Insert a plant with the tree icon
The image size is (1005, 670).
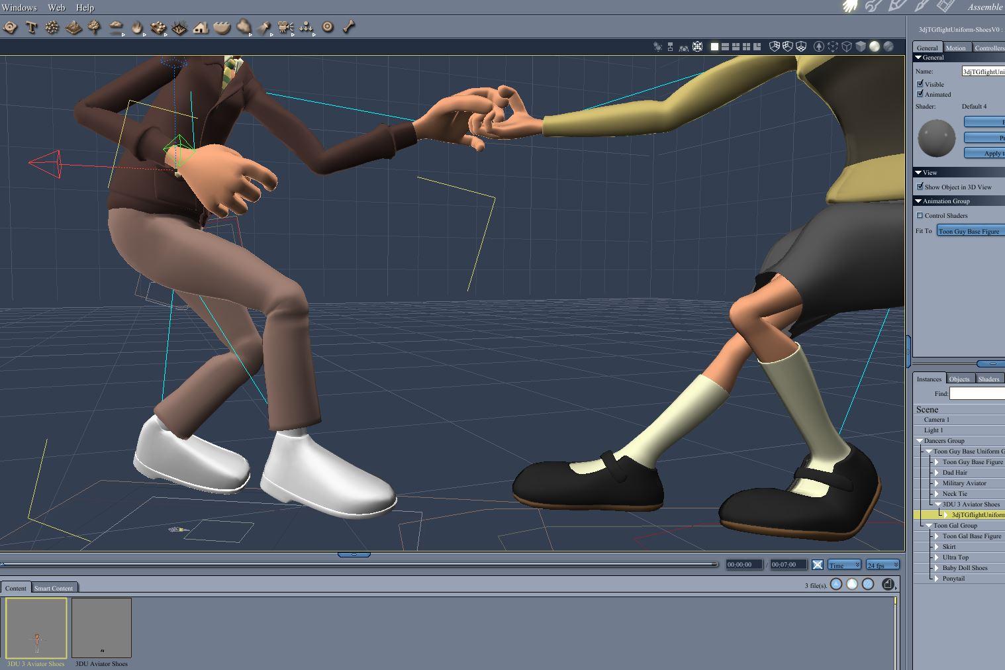tap(95, 27)
